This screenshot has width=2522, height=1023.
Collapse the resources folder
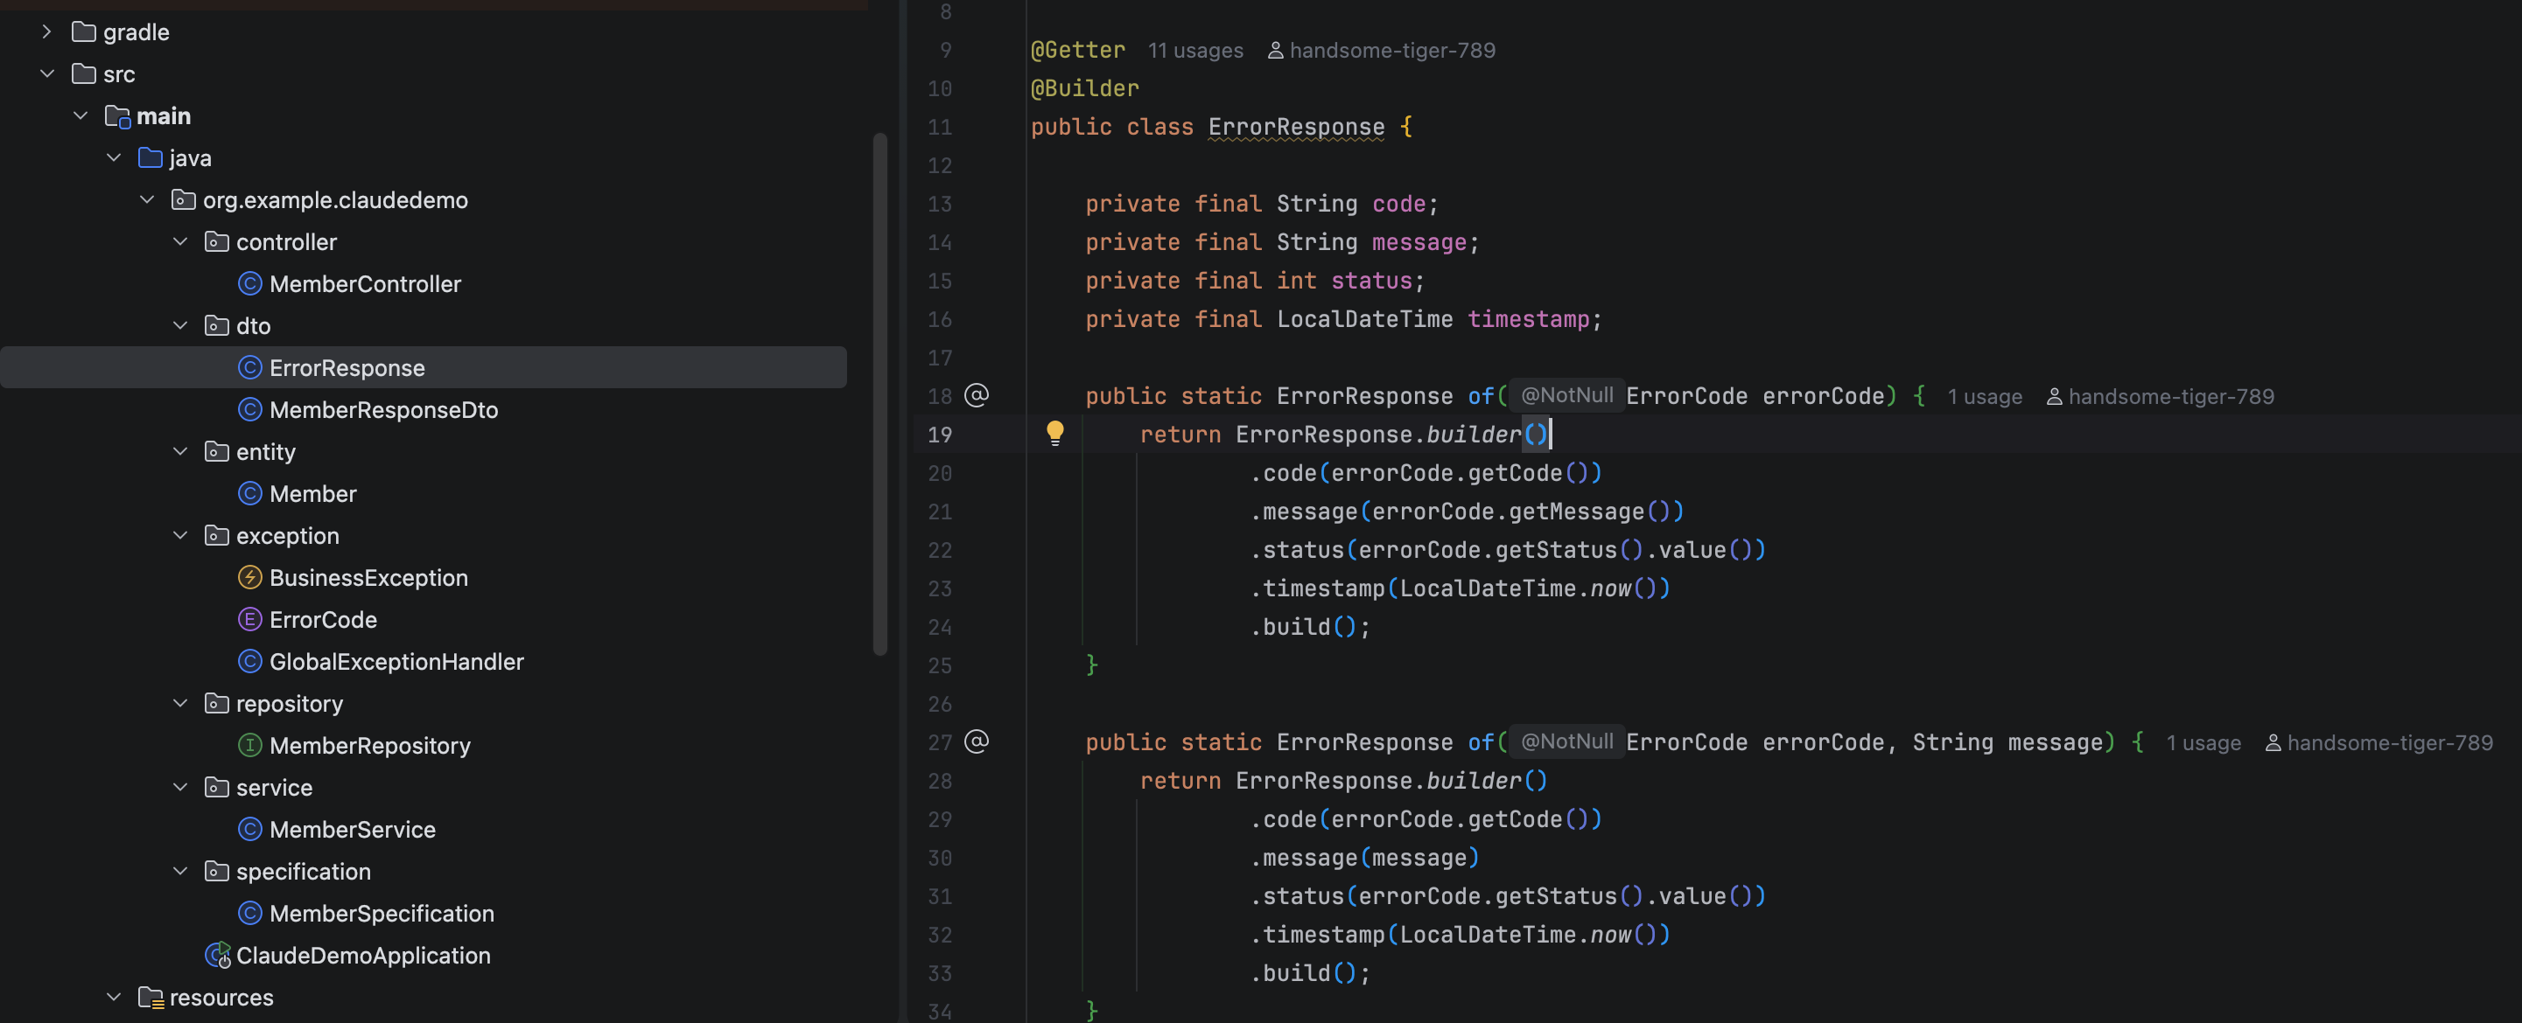[114, 998]
